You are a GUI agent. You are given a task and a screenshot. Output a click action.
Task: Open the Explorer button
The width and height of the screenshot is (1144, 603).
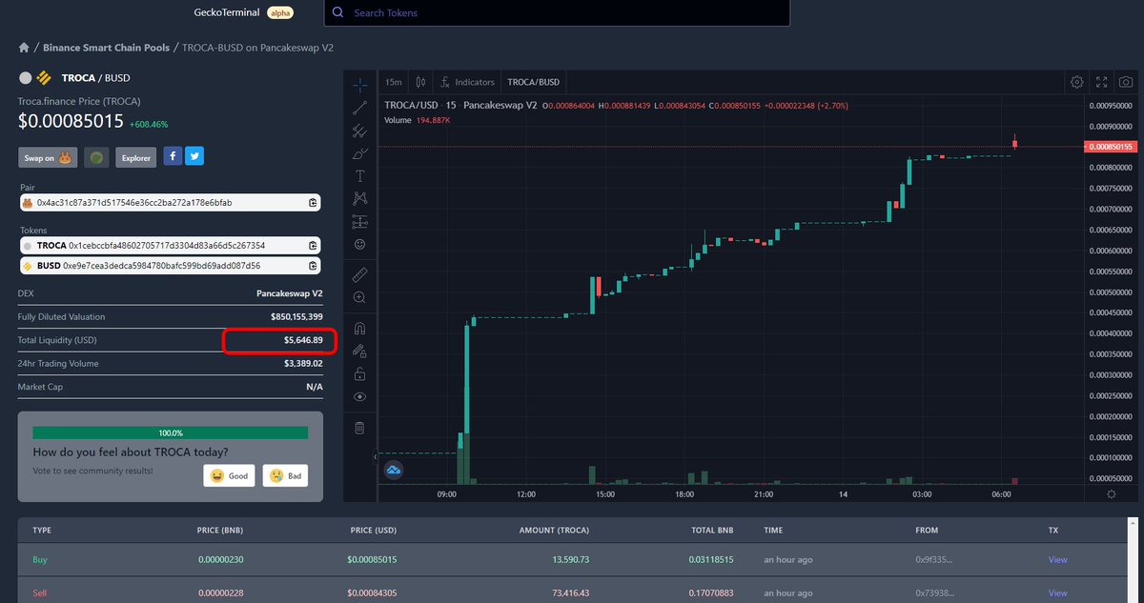pos(136,158)
